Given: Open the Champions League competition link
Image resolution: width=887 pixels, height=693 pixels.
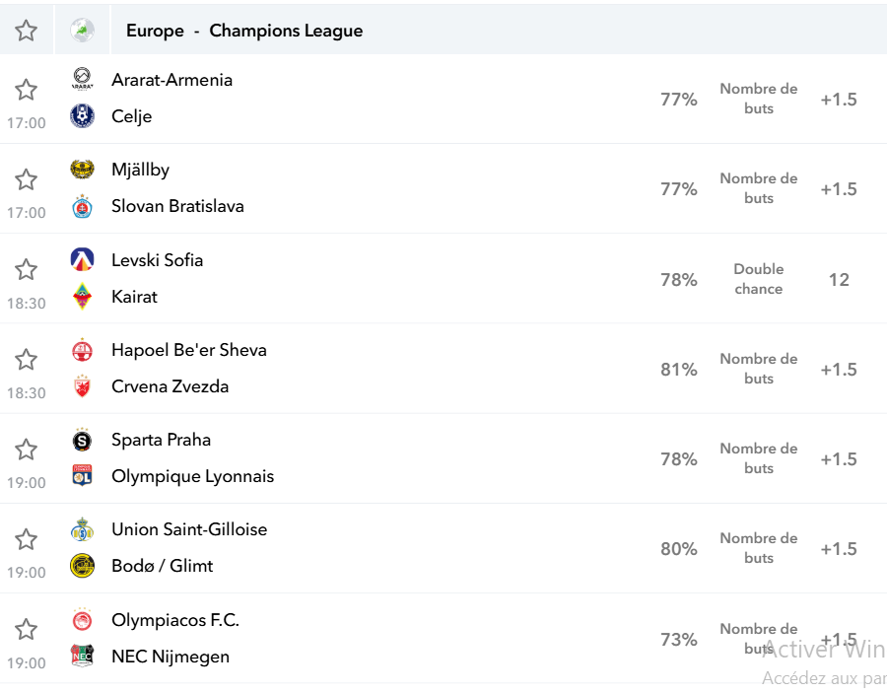Looking at the screenshot, I should click(x=286, y=31).
